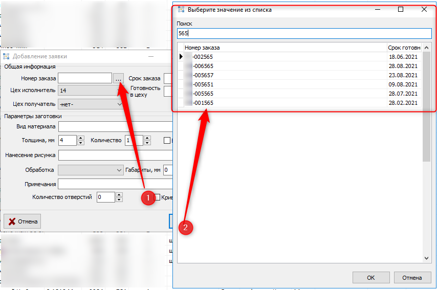437x290 pixels.
Task: Decrease Количество отверстий with the down arrow
Action: 119,199
